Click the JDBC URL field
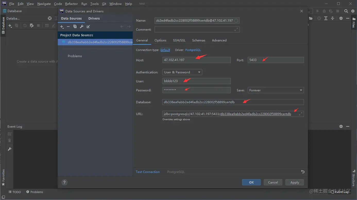Screen dimensions: 357x200 tap(233, 114)
